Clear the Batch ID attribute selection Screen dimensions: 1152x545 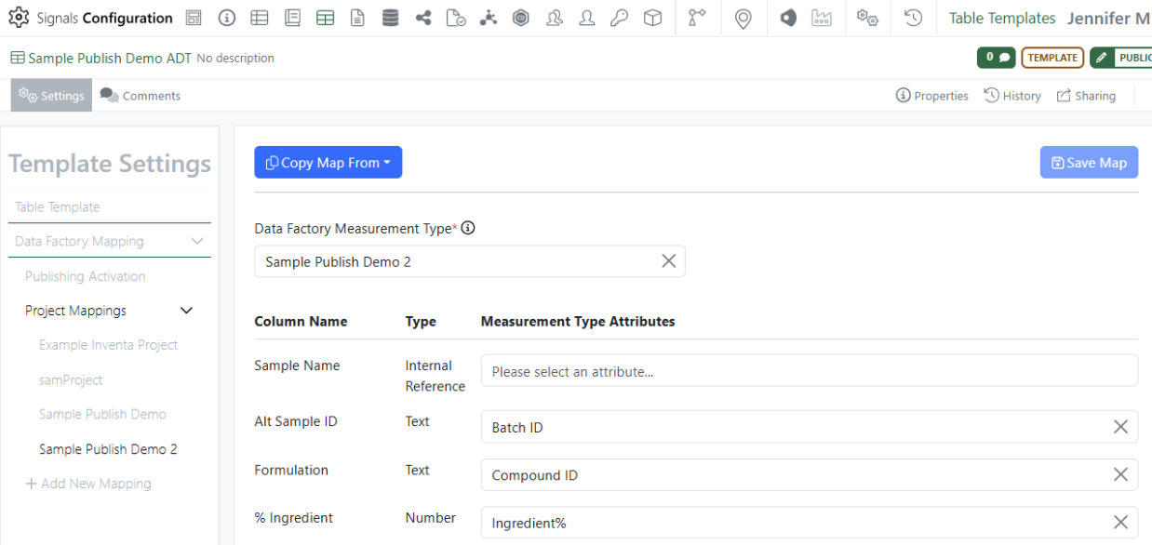click(x=1120, y=427)
